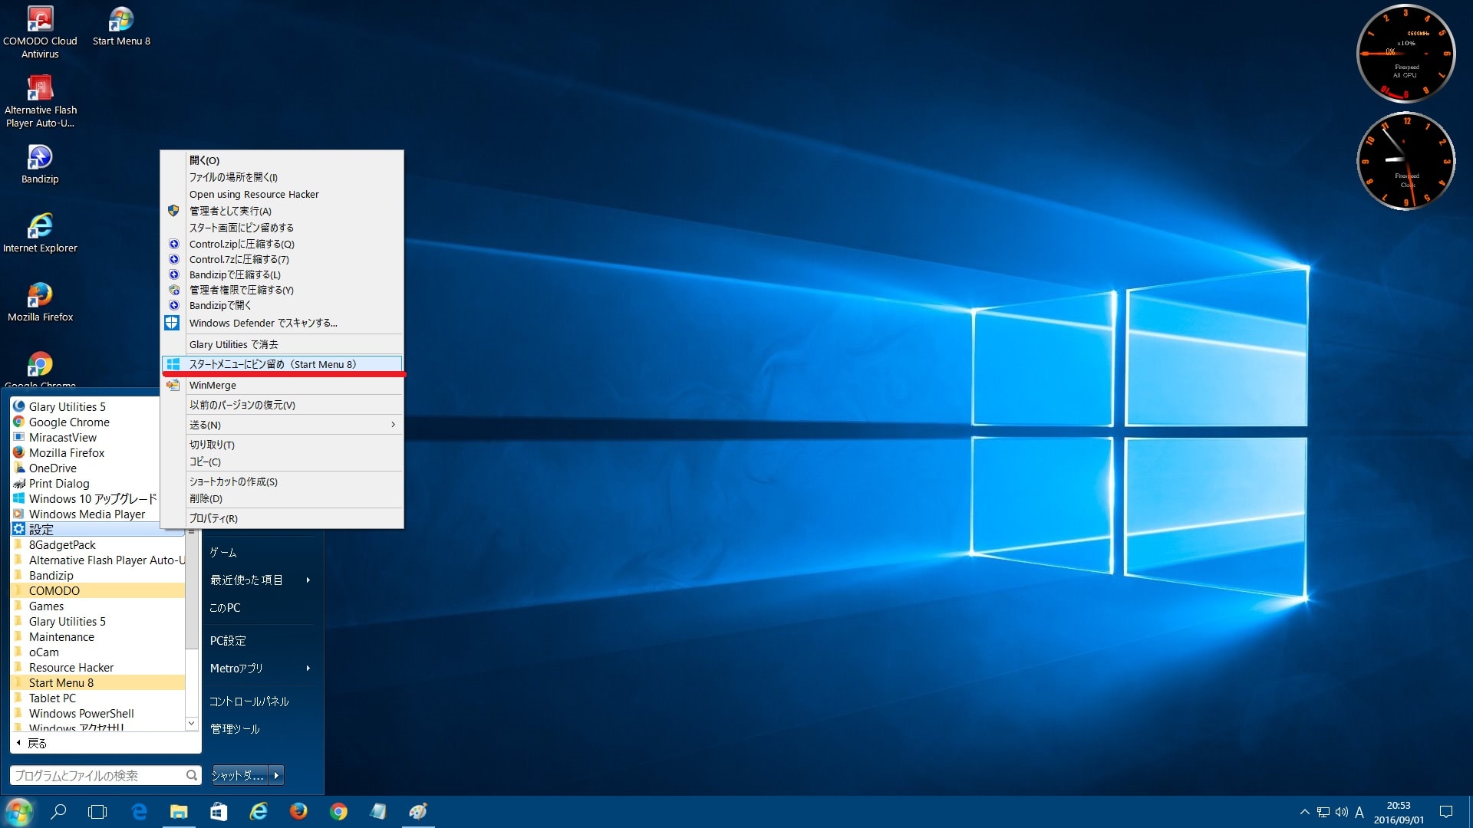Open Start Menu 8 desktop shortcut

pyautogui.click(x=121, y=27)
